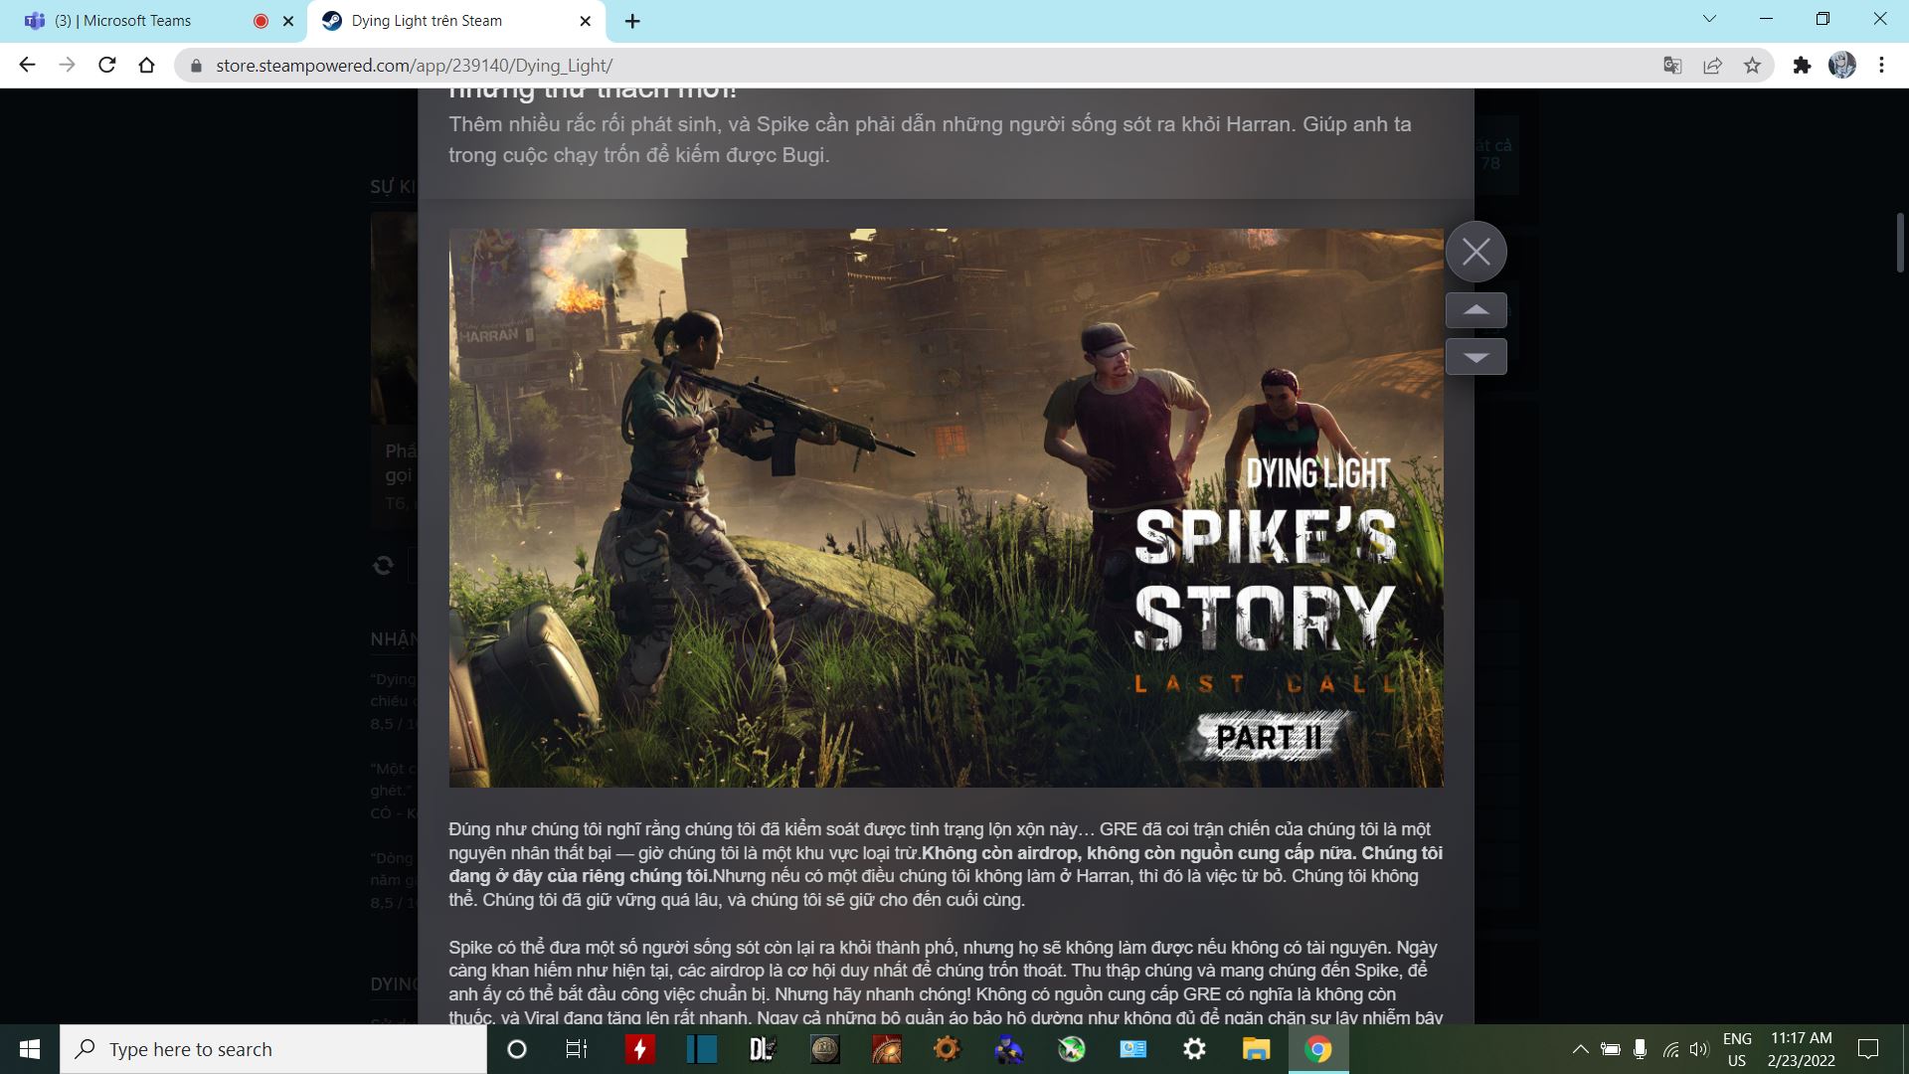The image size is (1909, 1074).
Task: Click the browser back button
Action: tap(27, 66)
